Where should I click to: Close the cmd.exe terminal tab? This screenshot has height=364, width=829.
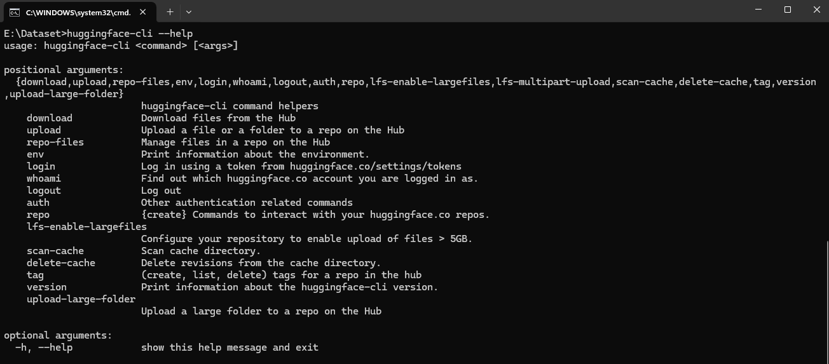click(x=143, y=11)
